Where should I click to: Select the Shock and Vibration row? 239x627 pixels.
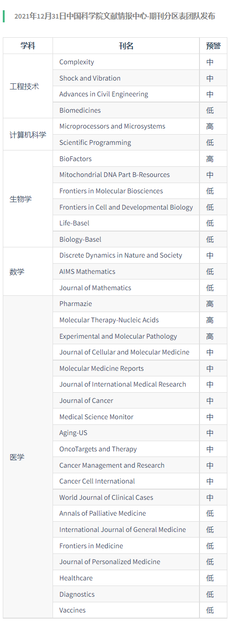139,78
